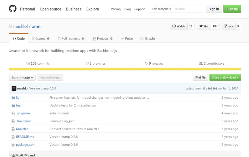Click the .gitignore file icon
The image size is (249, 157).
pyautogui.click(x=13, y=113)
